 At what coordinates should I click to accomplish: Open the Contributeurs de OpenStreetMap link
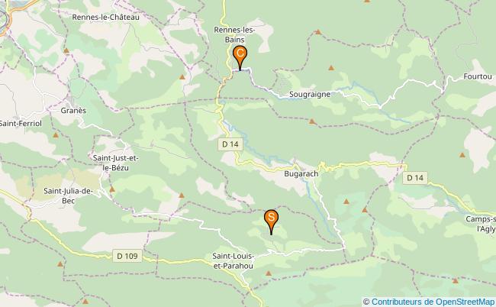[433, 302]
